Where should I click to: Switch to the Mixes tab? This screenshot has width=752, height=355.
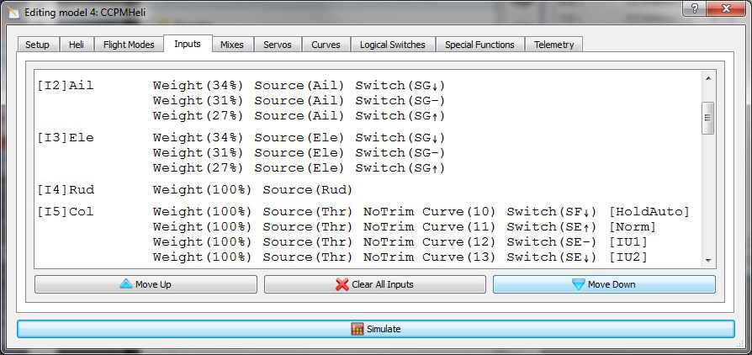pyautogui.click(x=232, y=45)
